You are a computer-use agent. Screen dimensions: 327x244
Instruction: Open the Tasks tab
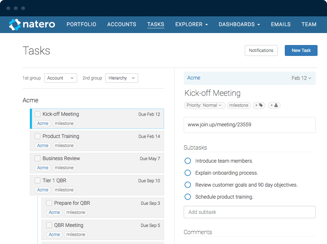tap(156, 24)
